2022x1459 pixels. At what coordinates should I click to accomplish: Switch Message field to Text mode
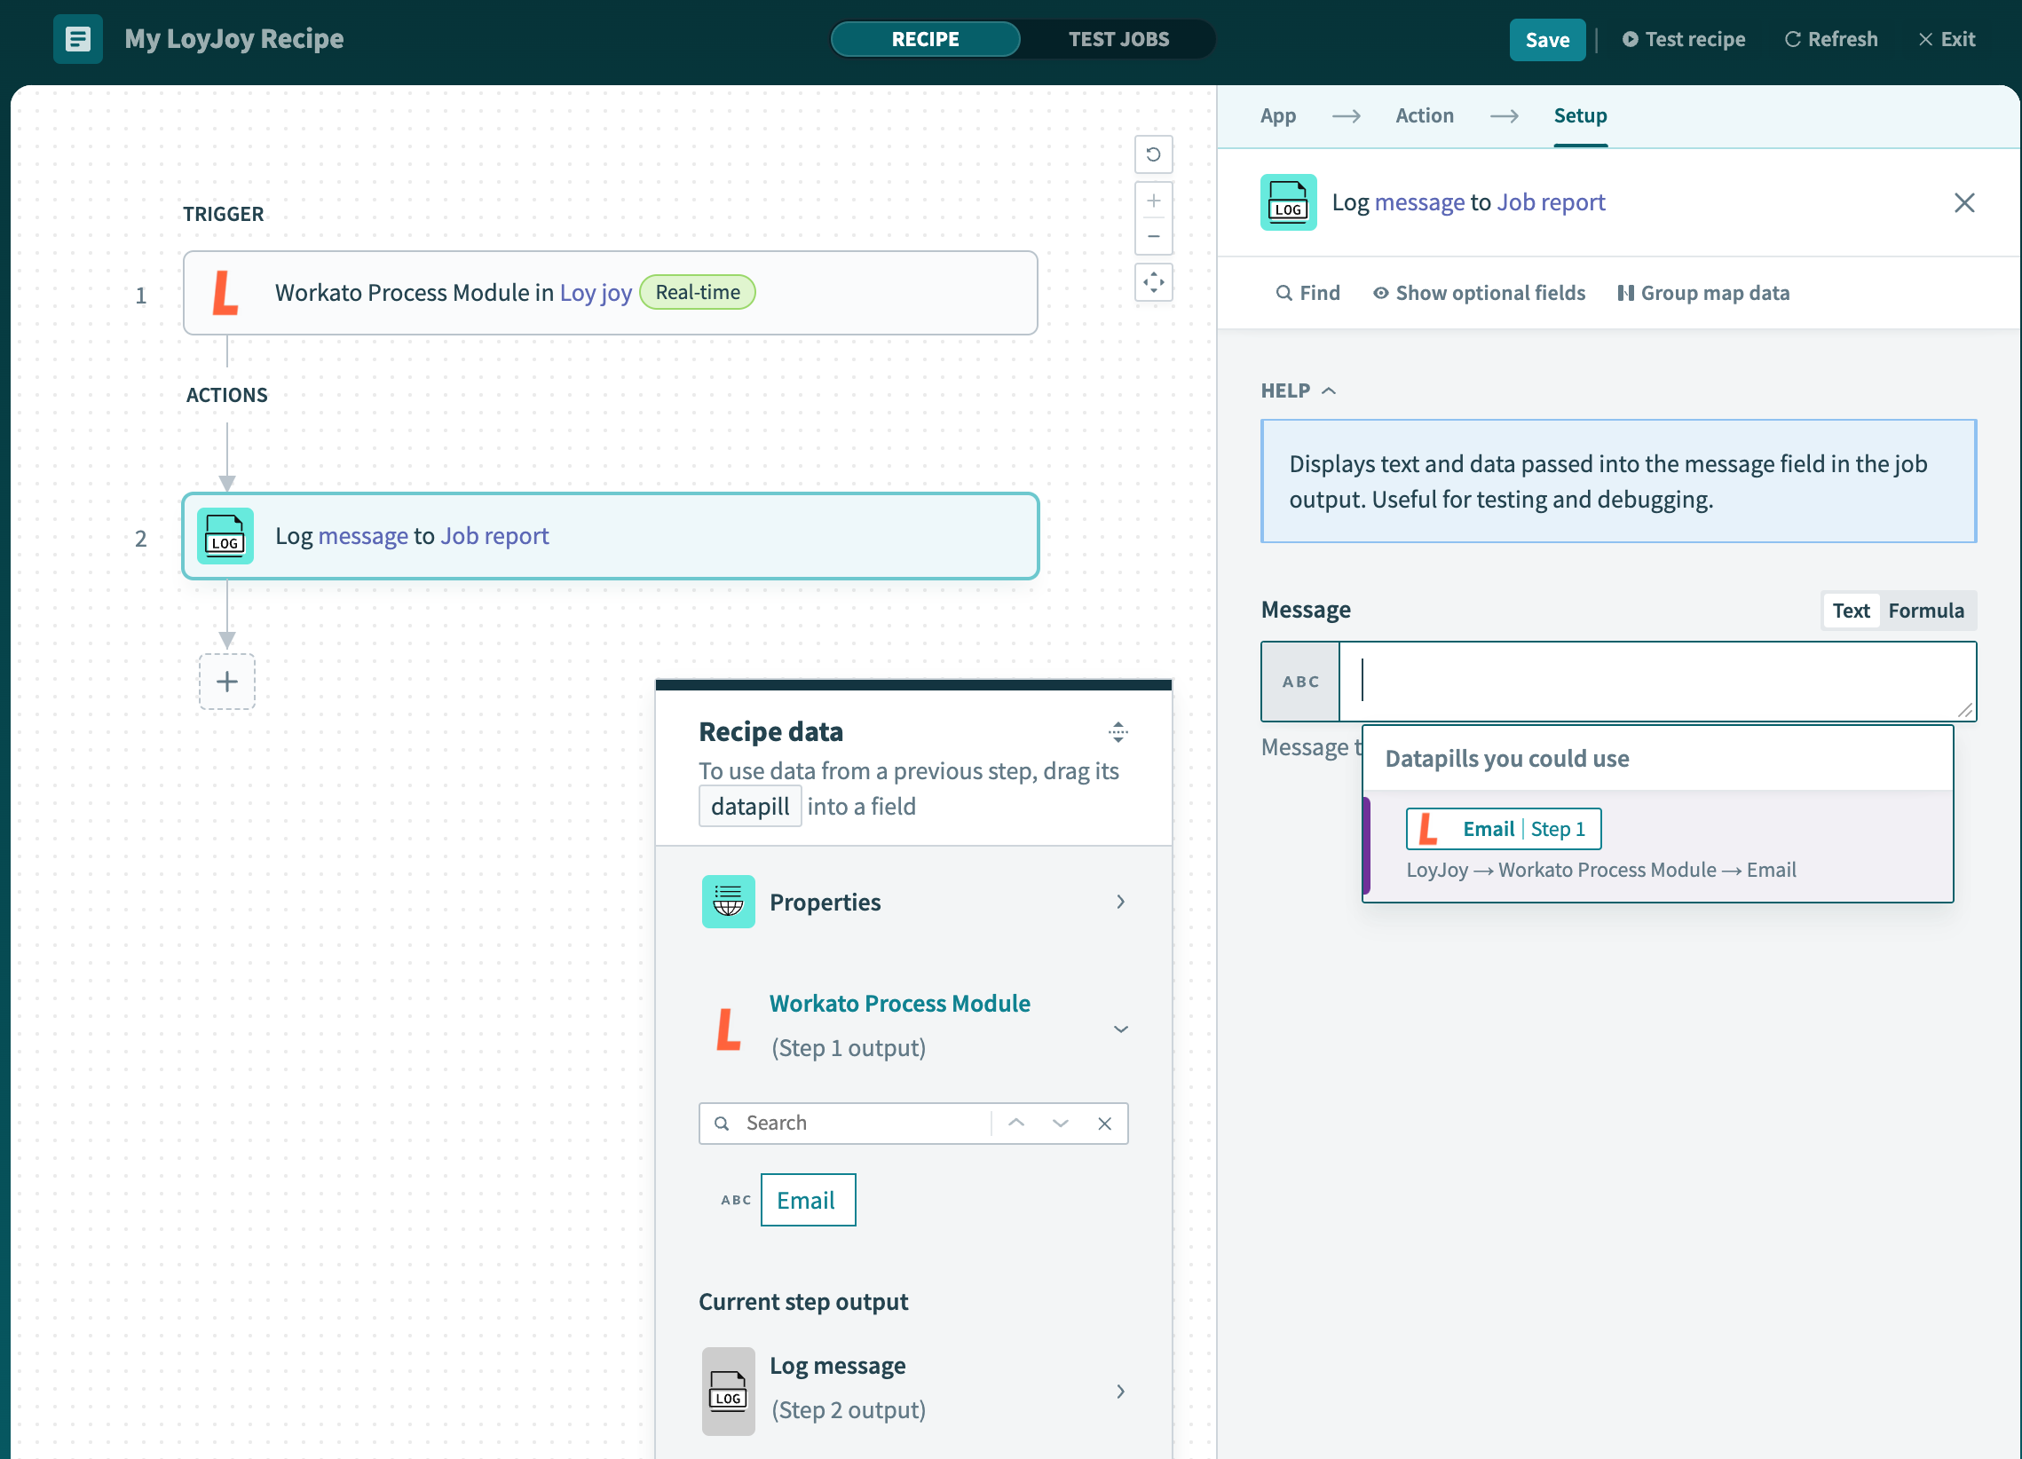pos(1850,611)
